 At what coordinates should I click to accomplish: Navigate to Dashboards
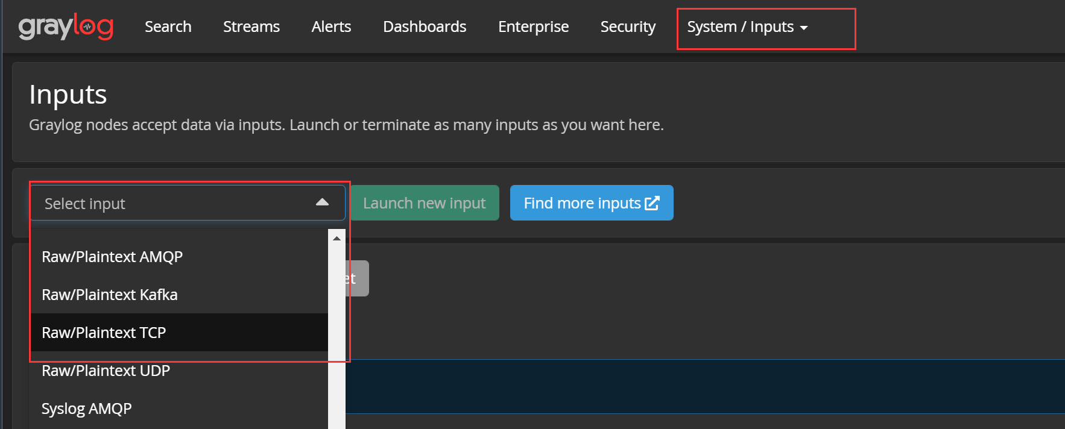425,27
